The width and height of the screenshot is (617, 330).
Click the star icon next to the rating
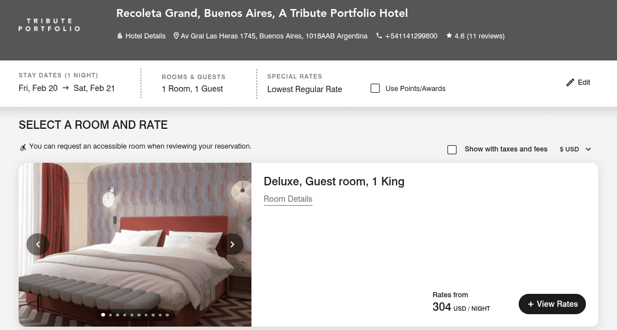[x=448, y=36]
